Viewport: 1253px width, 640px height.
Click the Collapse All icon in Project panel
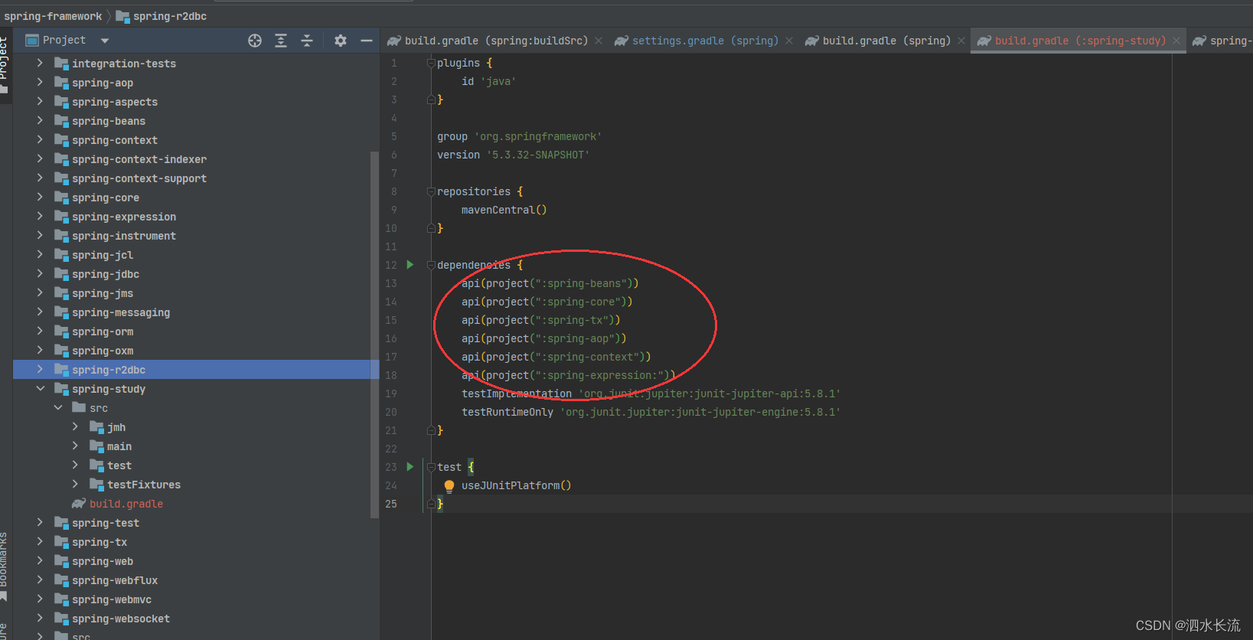click(307, 41)
